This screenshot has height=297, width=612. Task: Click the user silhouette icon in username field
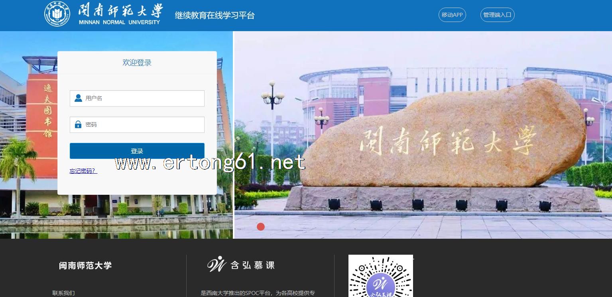[78, 98]
